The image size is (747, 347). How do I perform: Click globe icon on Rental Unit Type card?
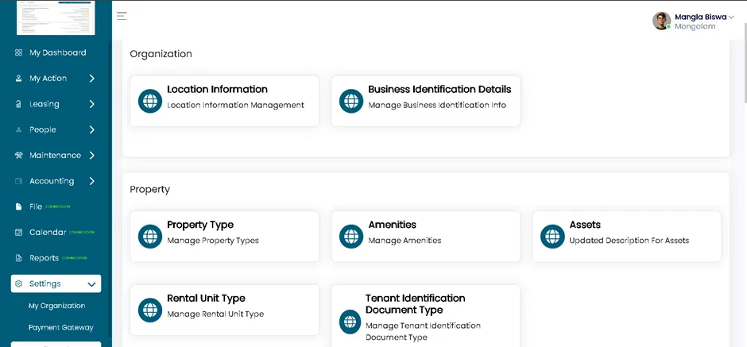click(x=150, y=310)
